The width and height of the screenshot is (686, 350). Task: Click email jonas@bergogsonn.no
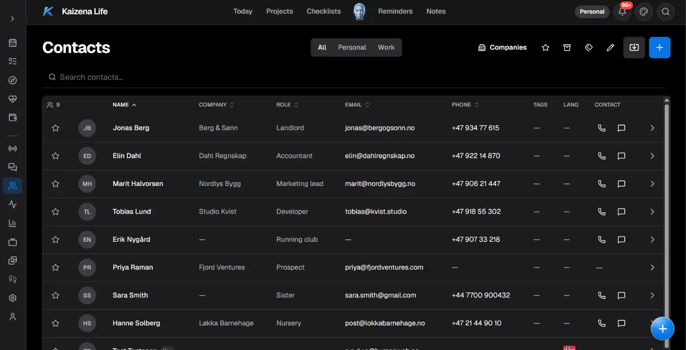(380, 128)
